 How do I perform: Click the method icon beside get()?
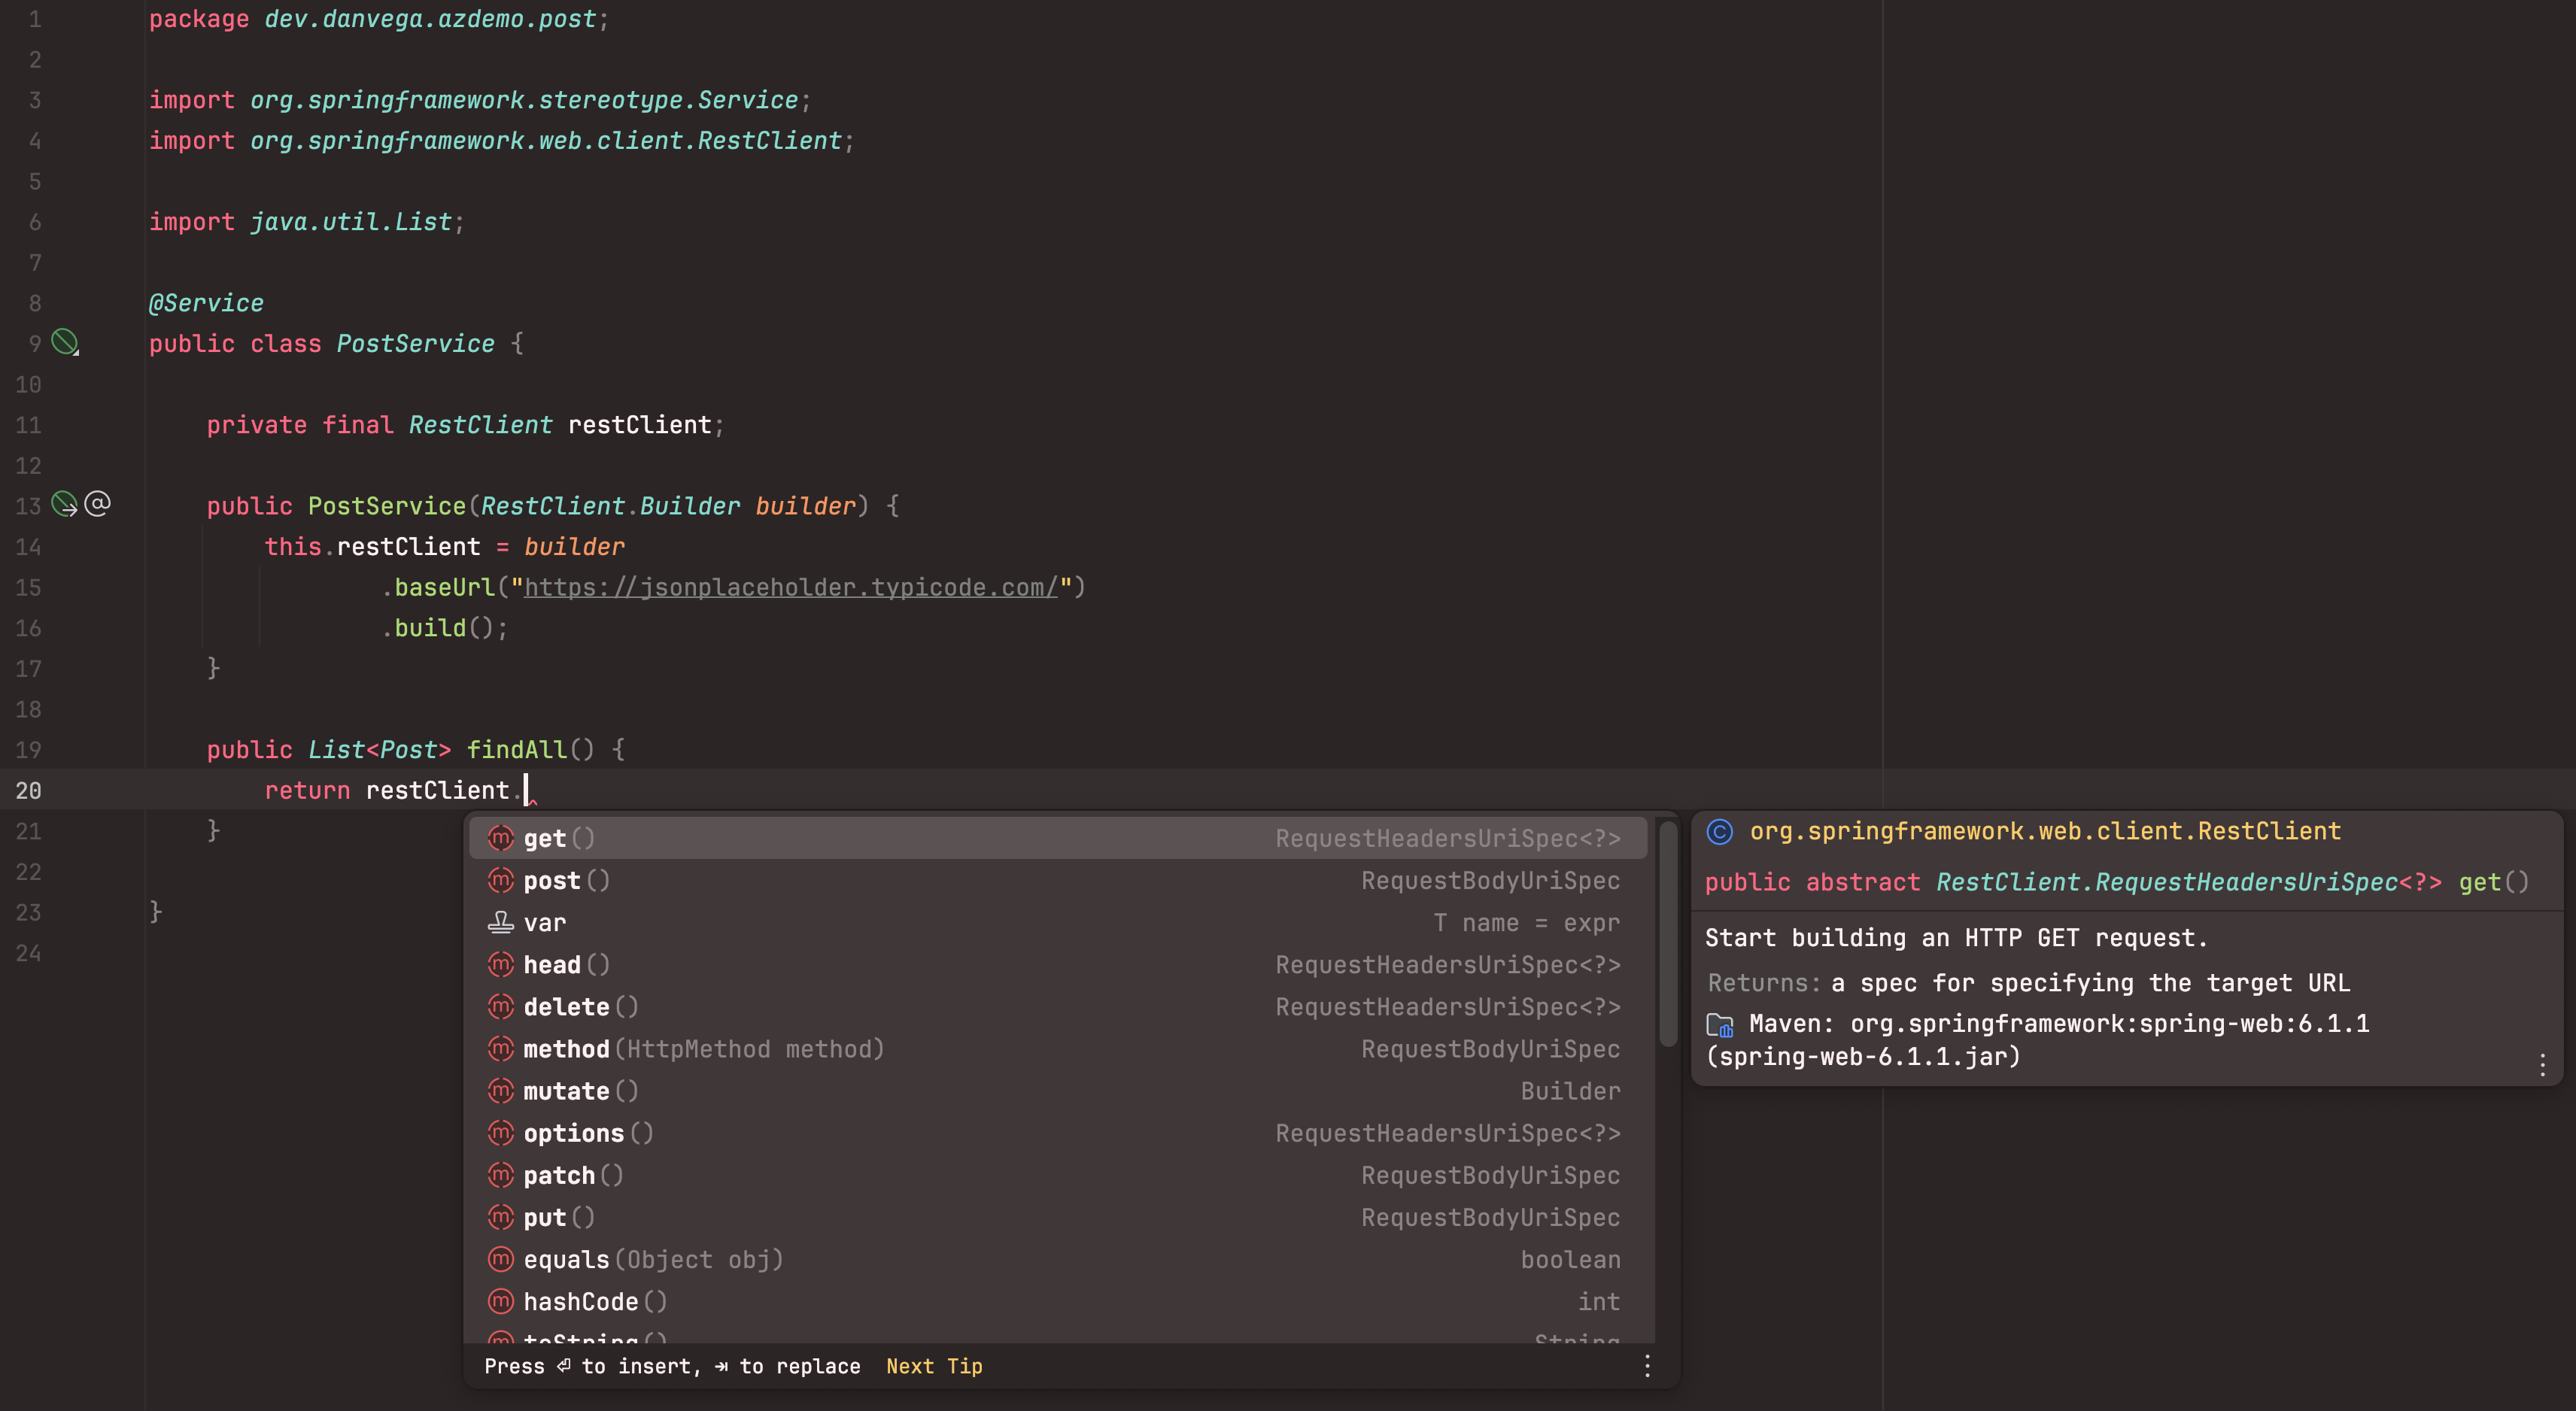coord(500,838)
